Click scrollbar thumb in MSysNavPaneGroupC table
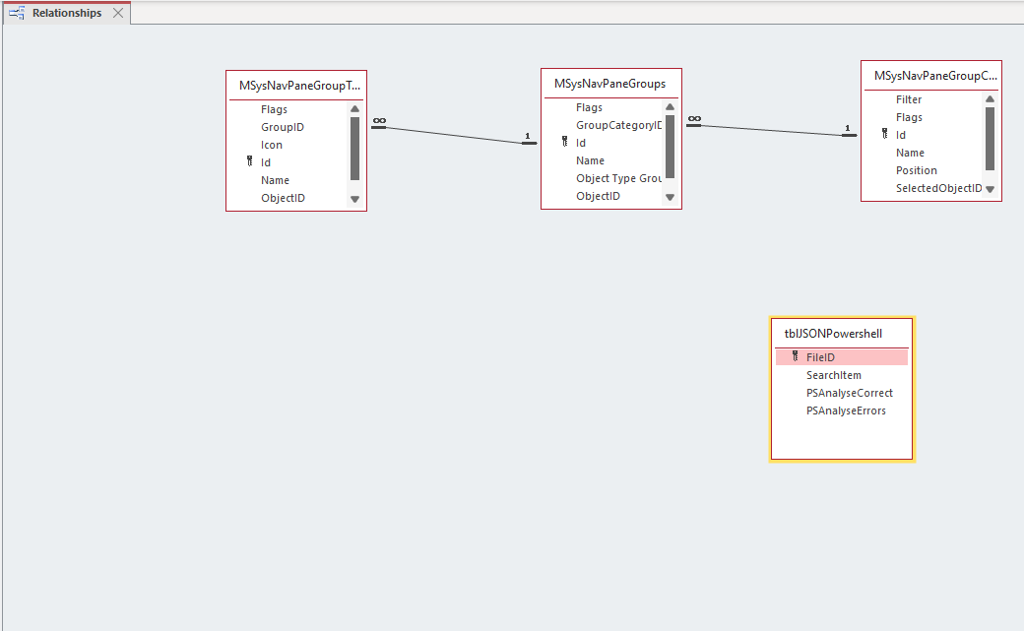Screen dimensions: 1024x631 [x=990, y=139]
